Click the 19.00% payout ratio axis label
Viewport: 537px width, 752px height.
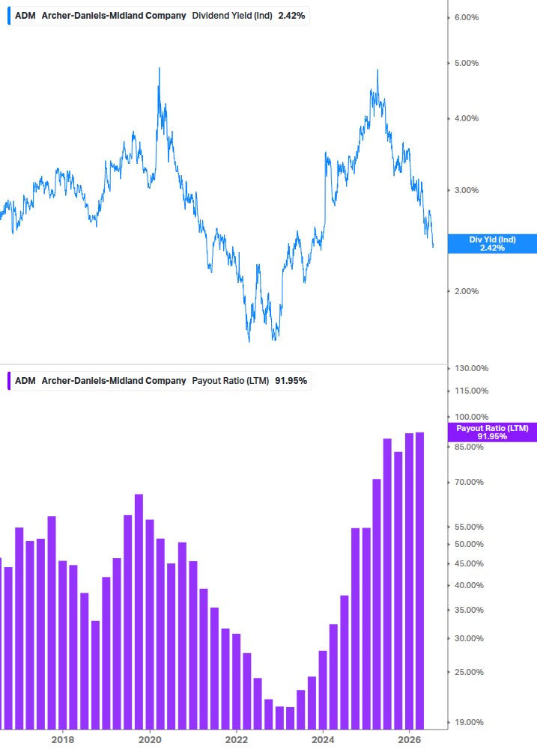[x=469, y=722]
